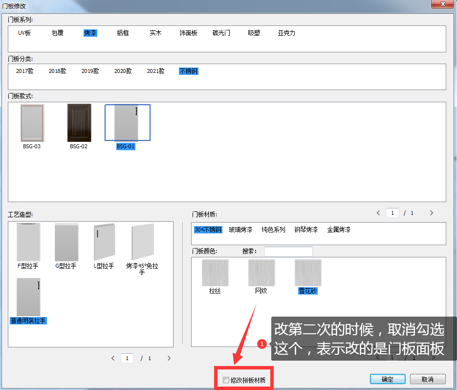Viewport: 457px width, 390px height.
Task: Select the 烤漆45°免拉手 style
Action: 142,242
